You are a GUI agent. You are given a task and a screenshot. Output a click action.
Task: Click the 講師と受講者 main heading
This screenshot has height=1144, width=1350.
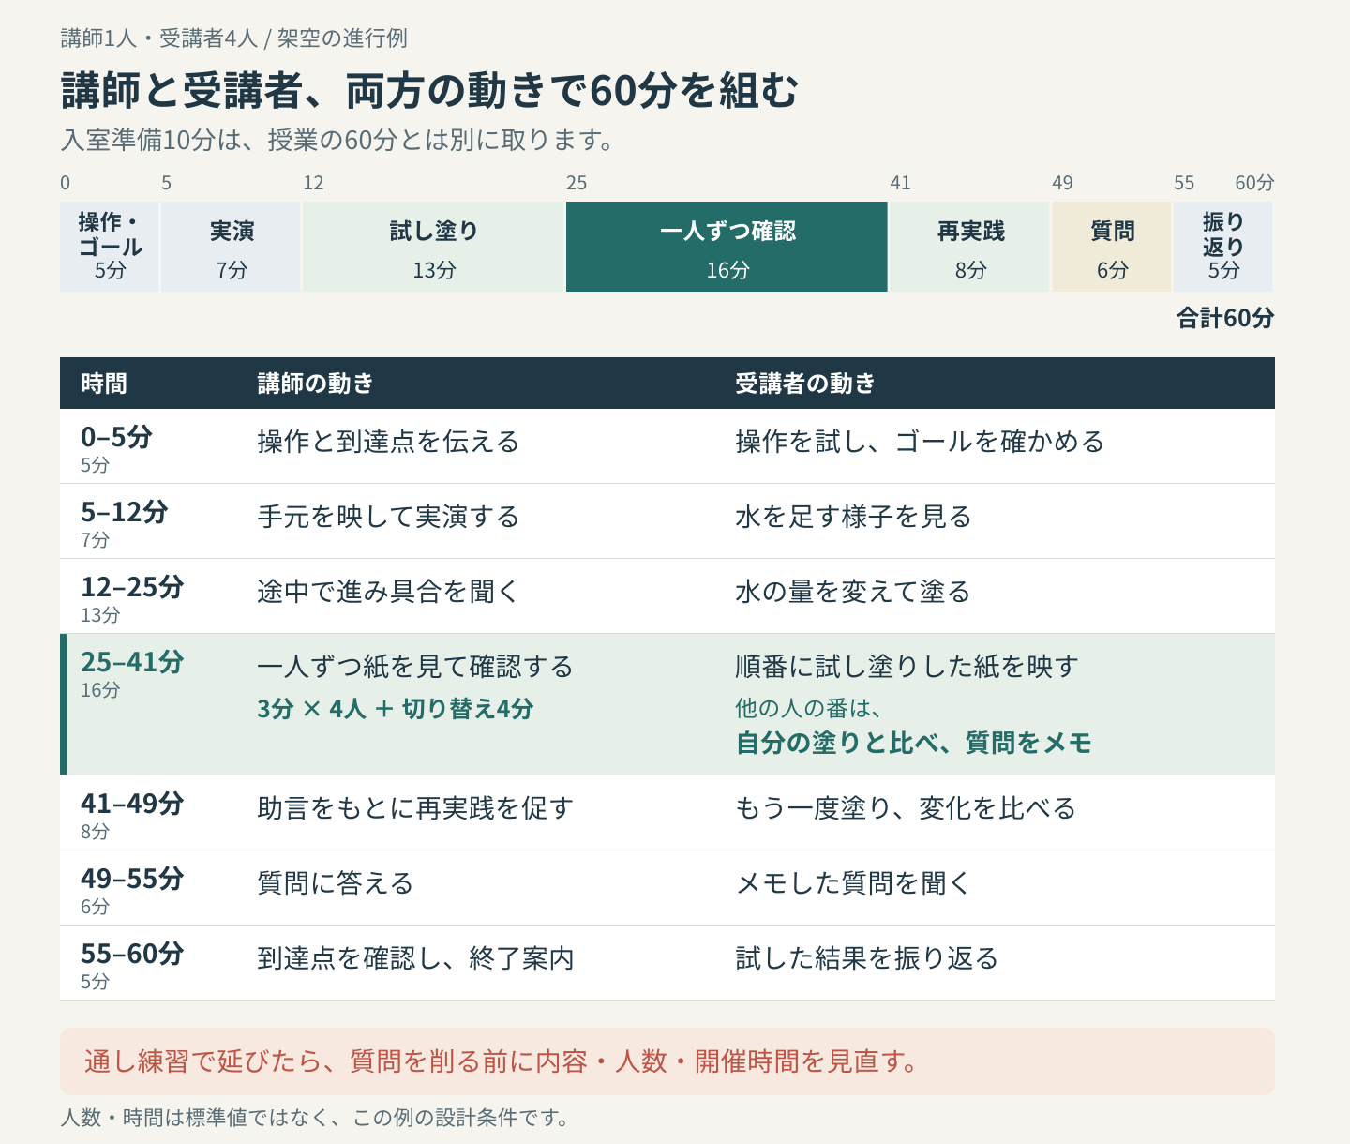point(429,91)
